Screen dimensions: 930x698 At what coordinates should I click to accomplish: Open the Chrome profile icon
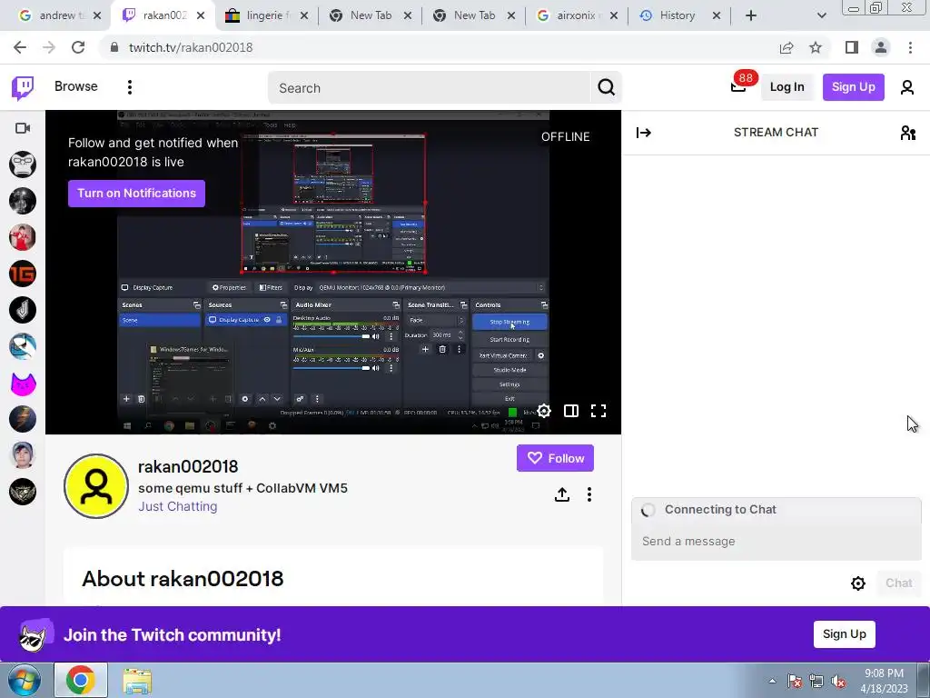(881, 47)
